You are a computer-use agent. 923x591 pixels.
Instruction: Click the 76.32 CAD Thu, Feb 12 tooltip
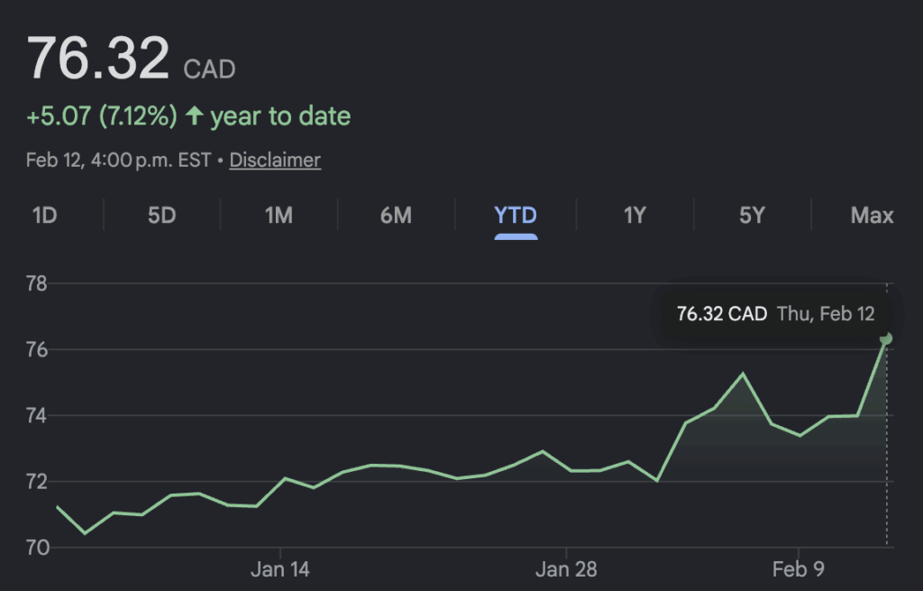775,314
